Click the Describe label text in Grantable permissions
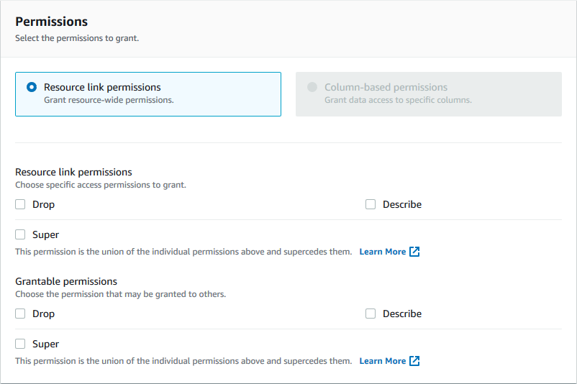Screen dimensions: 577x384 click(x=402, y=314)
